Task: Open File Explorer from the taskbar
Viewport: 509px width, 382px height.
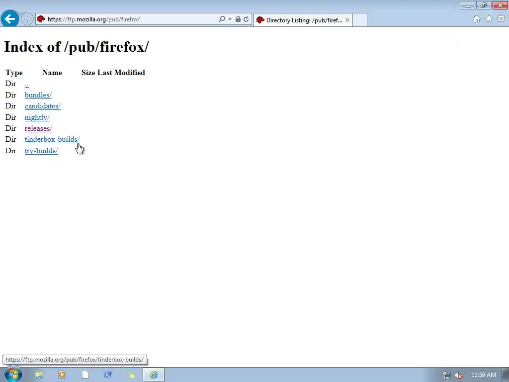Action: click(39, 375)
